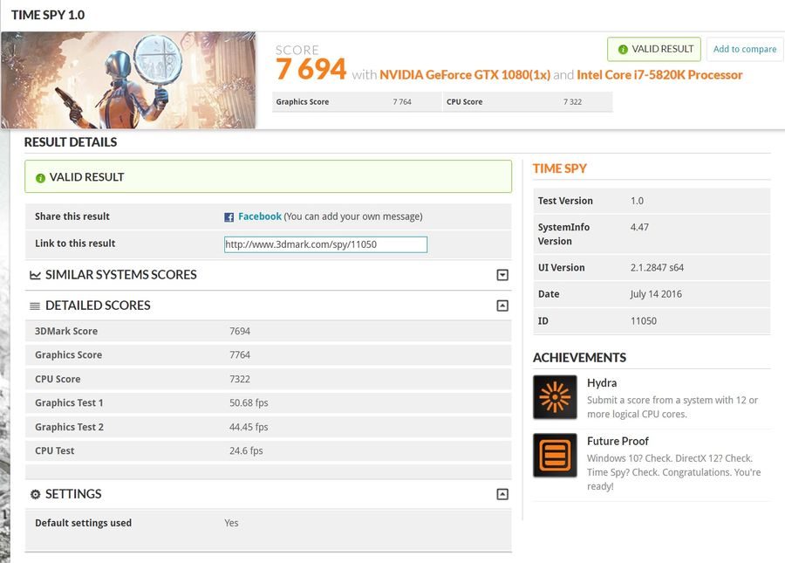The height and width of the screenshot is (563, 785).
Task: Click the CPU Score 7 322 summary cell
Action: 528,101
